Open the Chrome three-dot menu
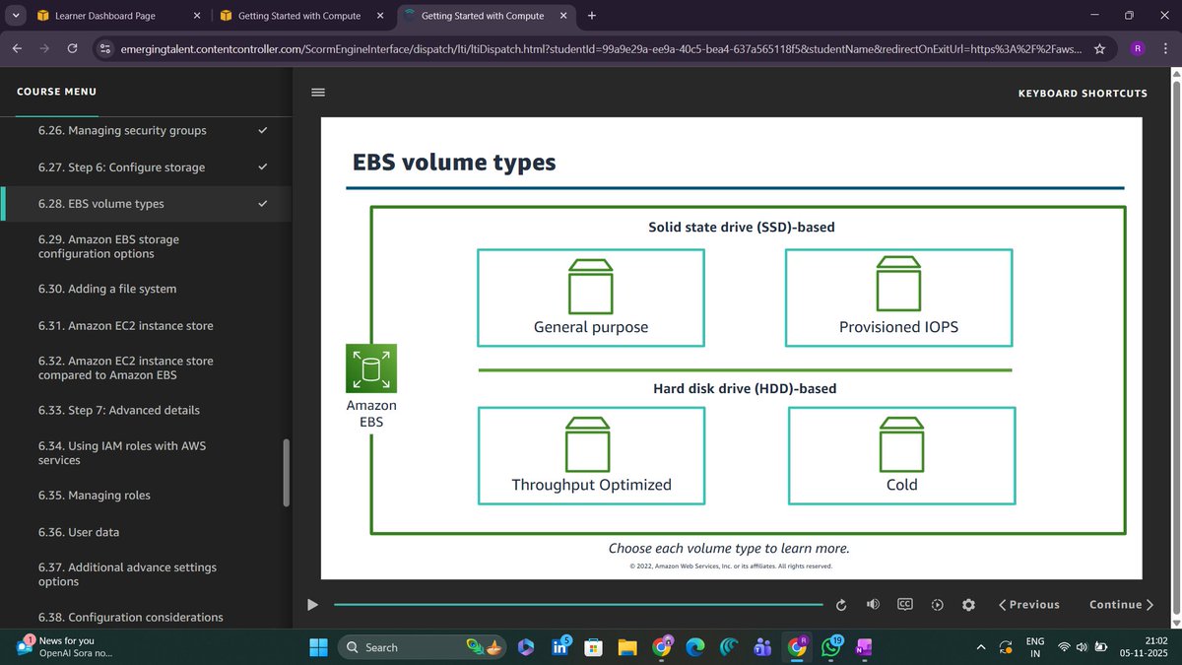The height and width of the screenshot is (665, 1182). tap(1165, 48)
